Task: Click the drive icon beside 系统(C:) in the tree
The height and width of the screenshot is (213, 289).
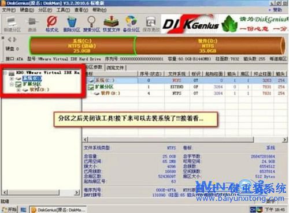Action: click(x=18, y=79)
